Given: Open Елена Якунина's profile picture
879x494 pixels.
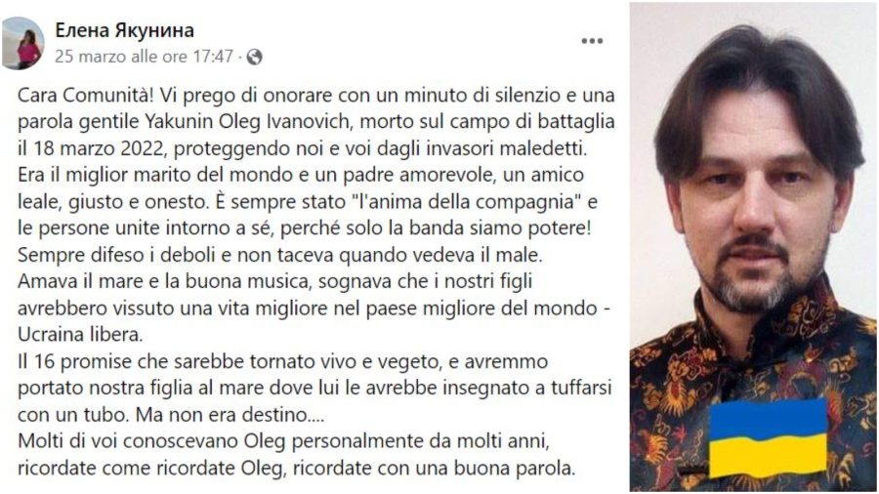Looking at the screenshot, I should tap(23, 43).
